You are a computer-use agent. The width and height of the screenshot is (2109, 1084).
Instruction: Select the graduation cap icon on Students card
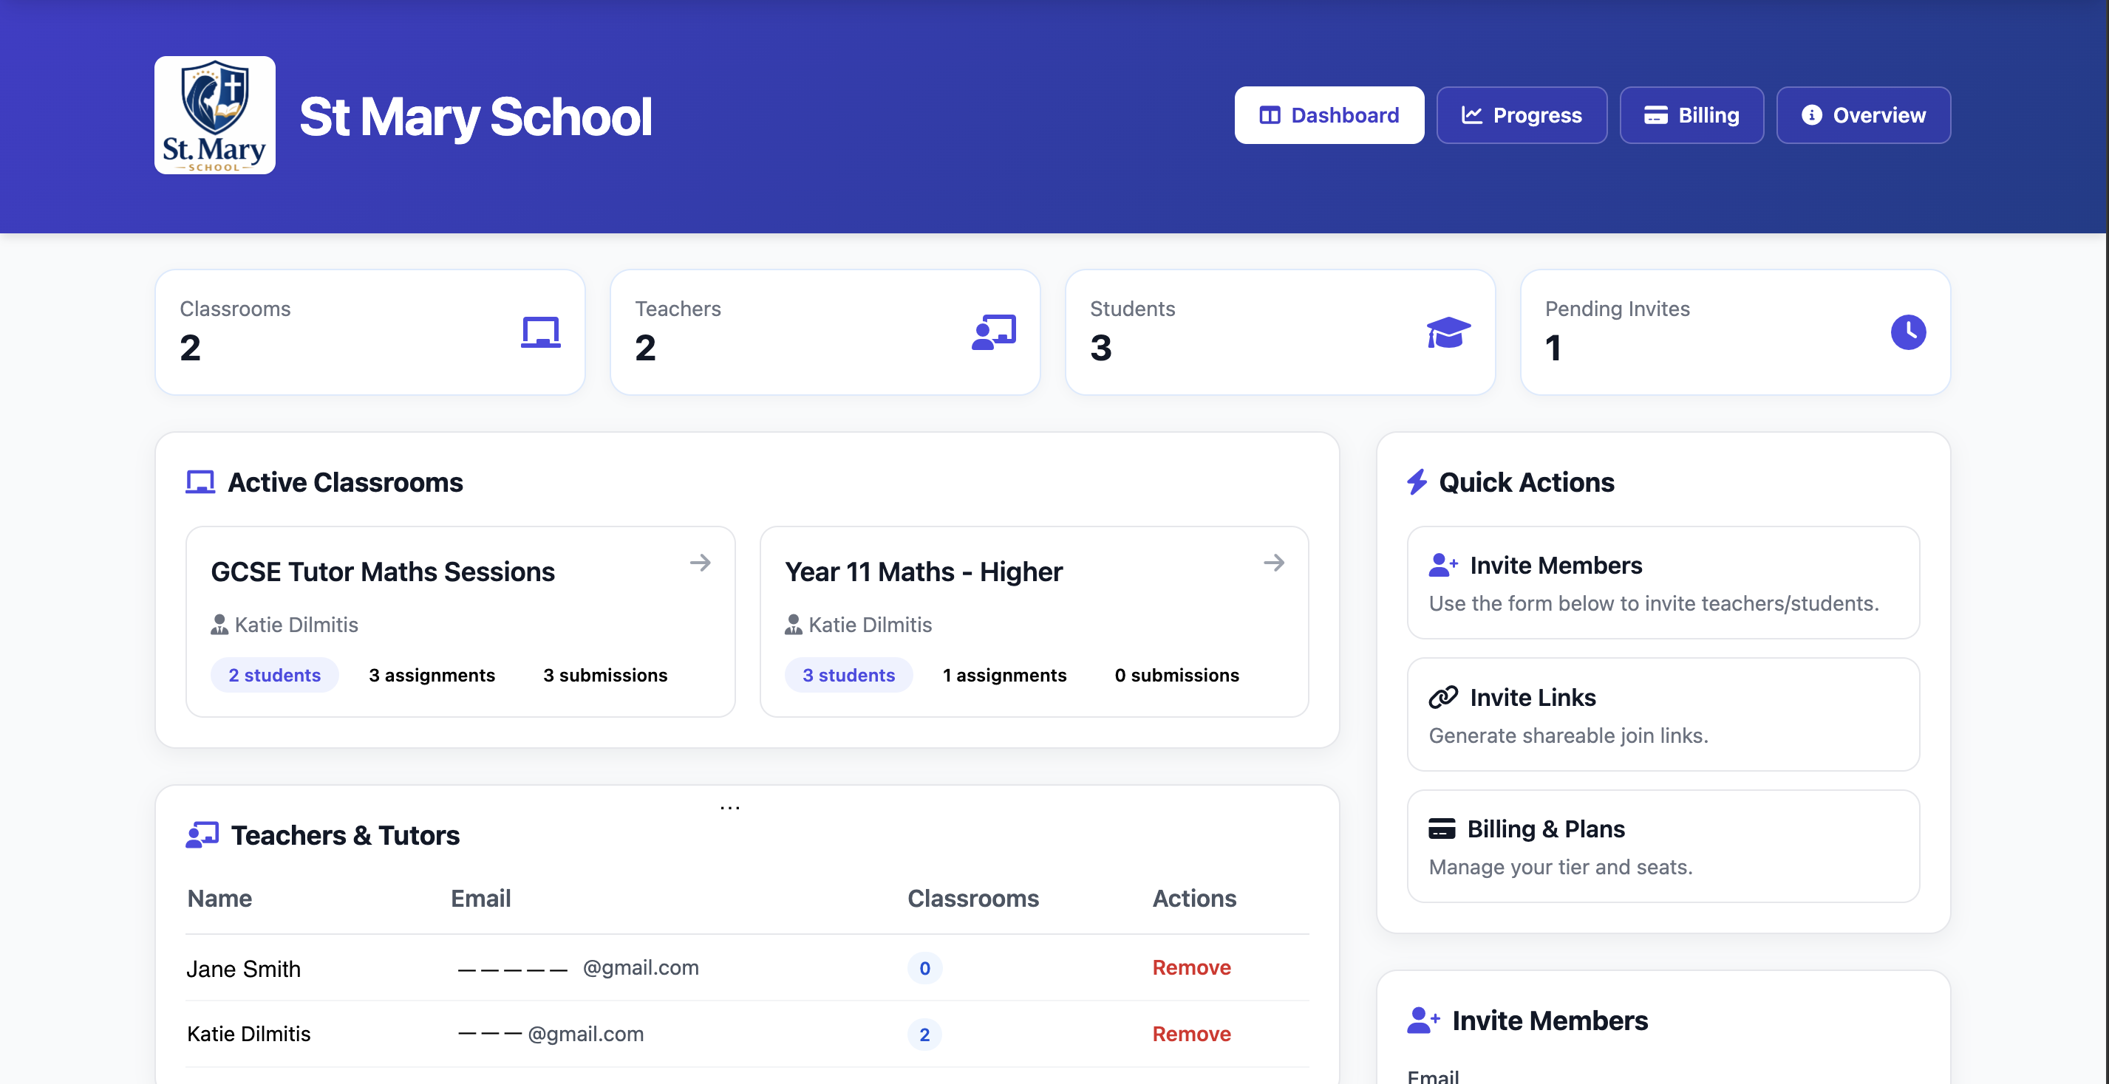(1448, 332)
